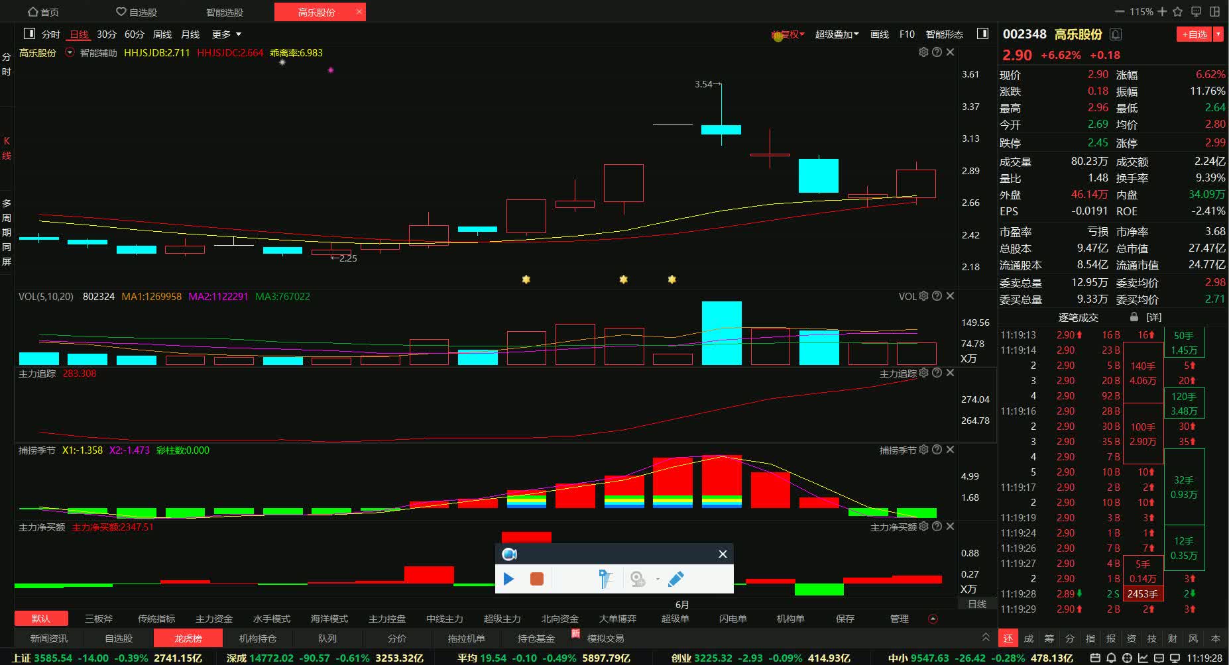Open [详] detail link in 逐笔成交
This screenshot has width=1229, height=665.
pyautogui.click(x=1154, y=317)
